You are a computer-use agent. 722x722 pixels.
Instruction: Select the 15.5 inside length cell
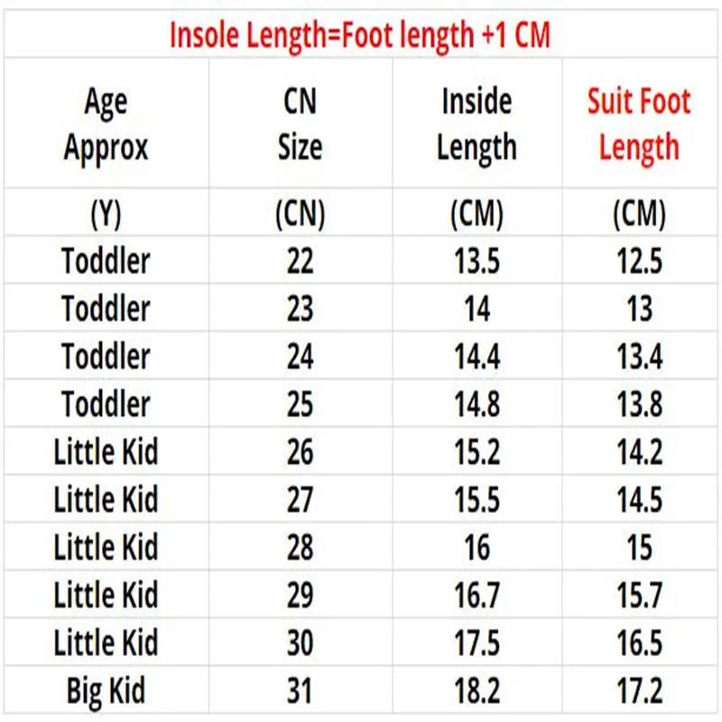coord(477,500)
